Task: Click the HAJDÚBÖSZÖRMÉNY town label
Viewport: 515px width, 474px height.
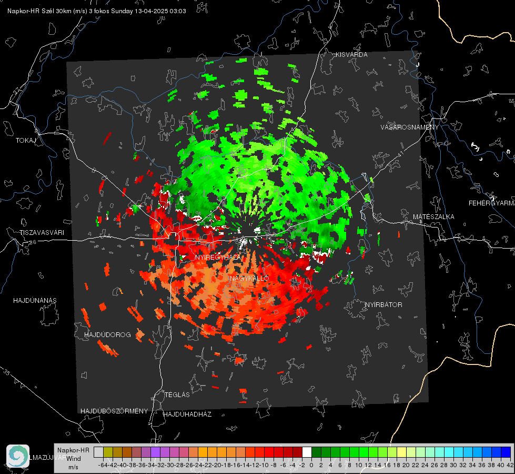Action: tap(114, 411)
